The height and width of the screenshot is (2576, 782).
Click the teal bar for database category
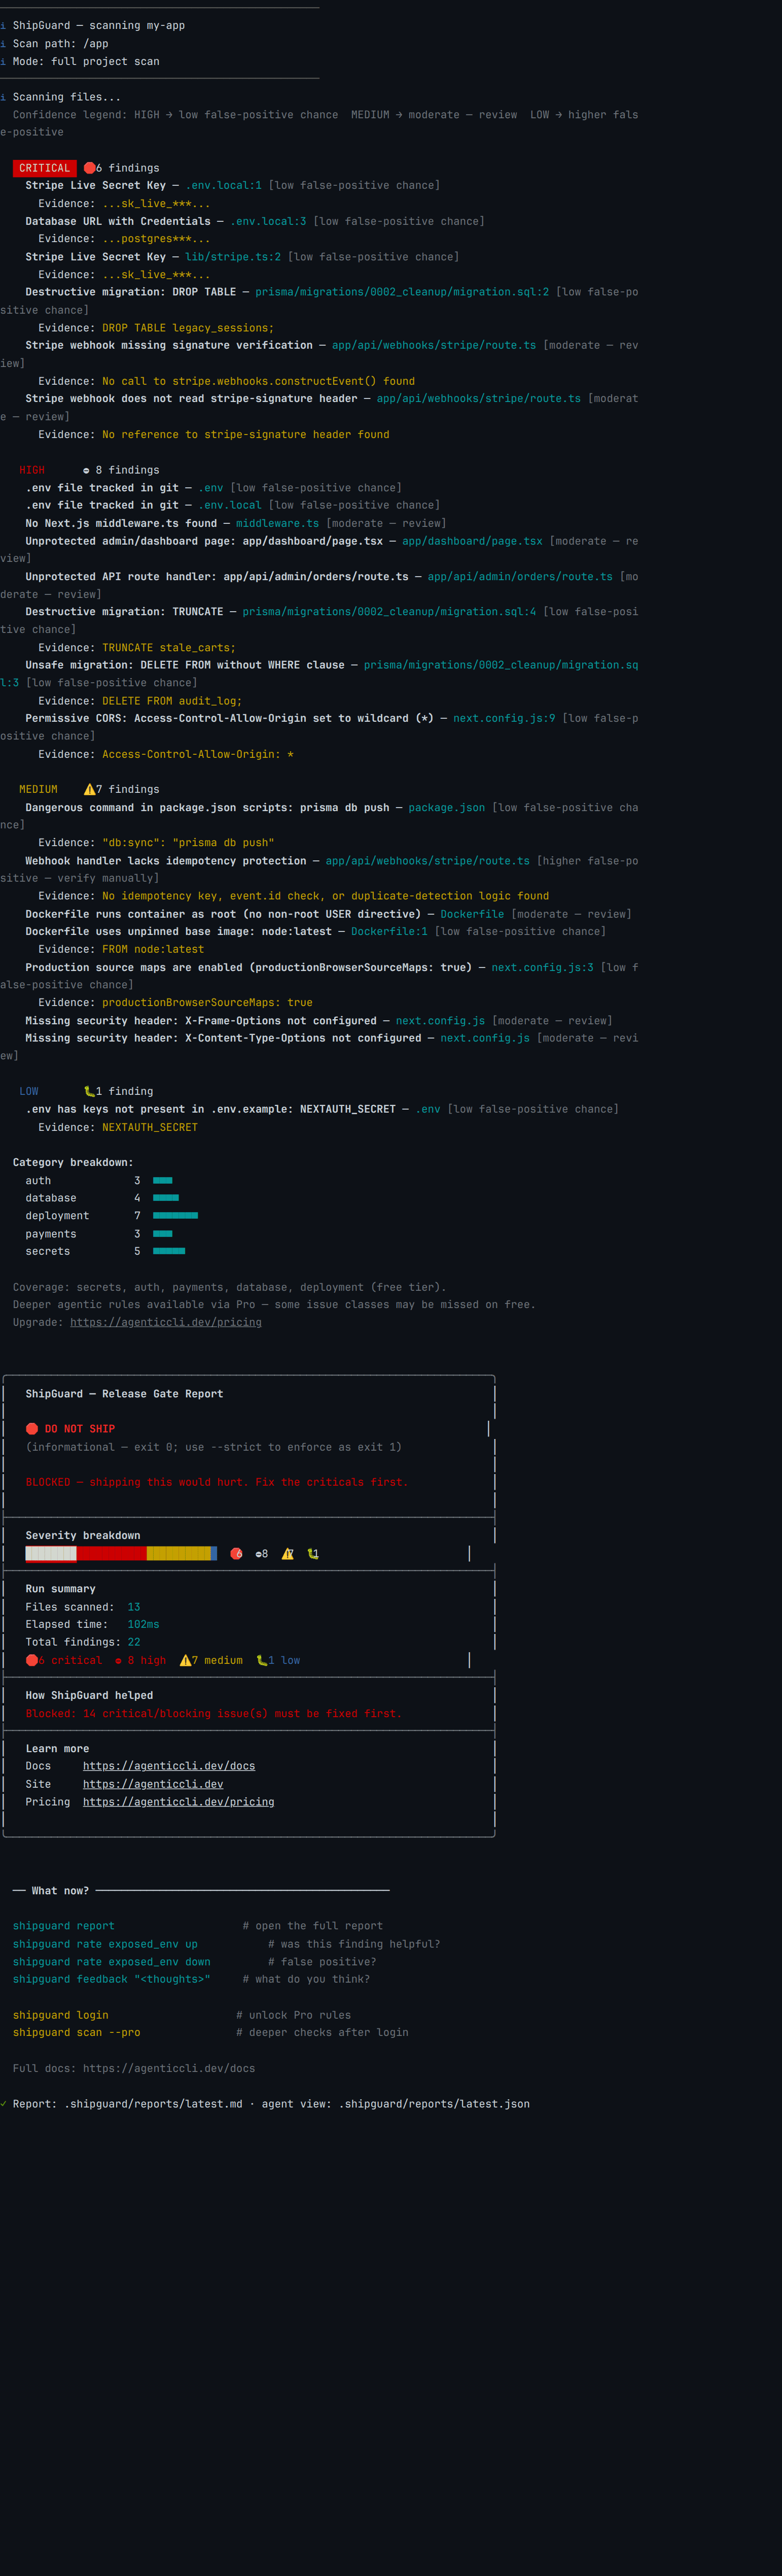(166, 1198)
